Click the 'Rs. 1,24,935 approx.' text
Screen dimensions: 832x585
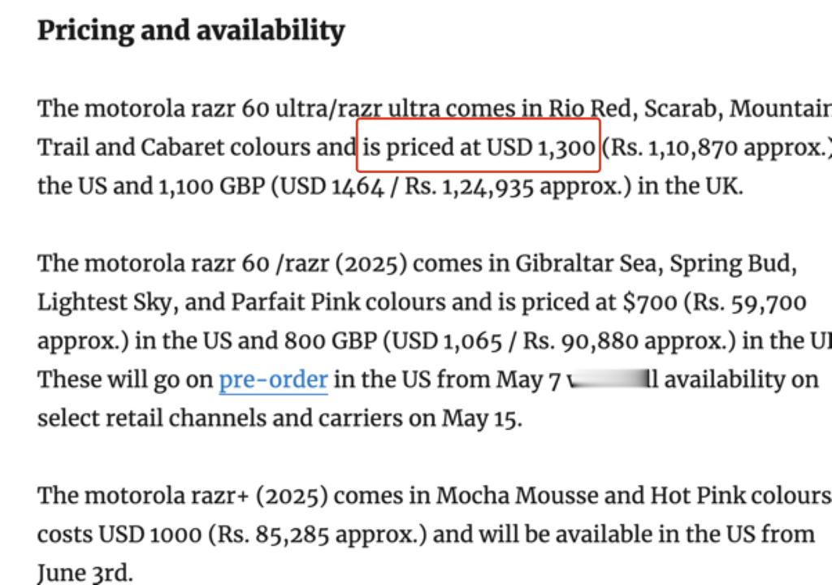pos(518,186)
